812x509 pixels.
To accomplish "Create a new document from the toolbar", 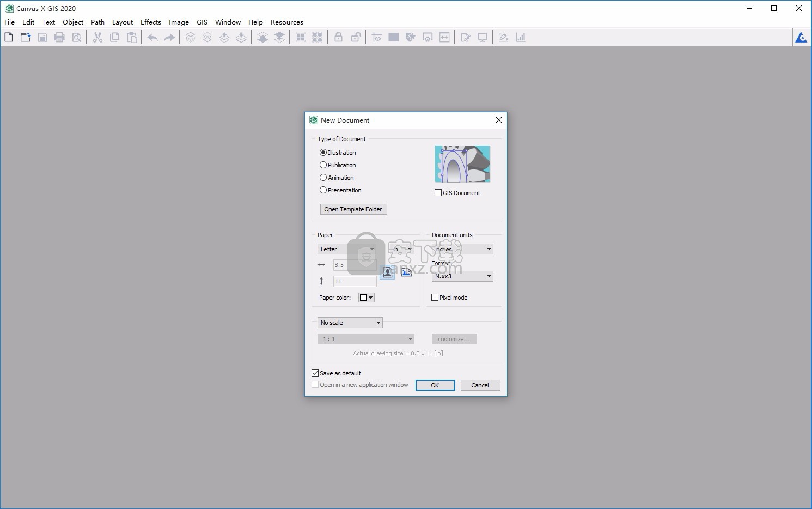I will click(9, 37).
